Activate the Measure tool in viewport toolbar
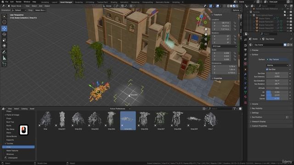The height and width of the screenshot is (165, 294). (x=4, y=58)
